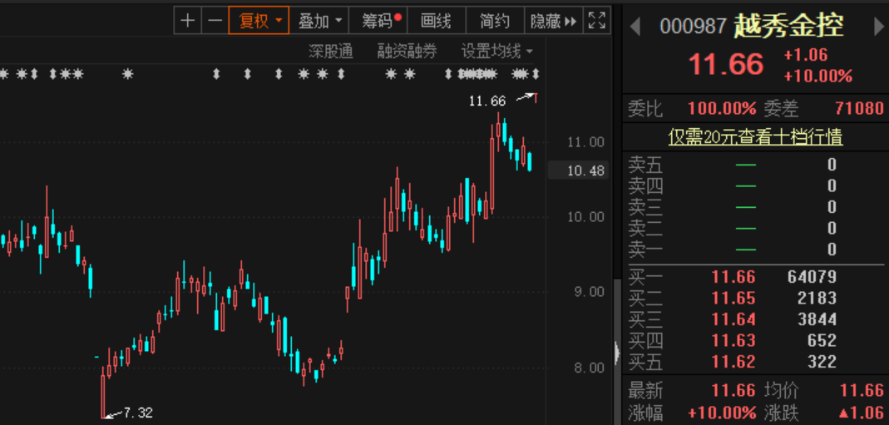Open the 复权 dropdown menu
Viewport: 889px width, 425px height.
coord(259,21)
